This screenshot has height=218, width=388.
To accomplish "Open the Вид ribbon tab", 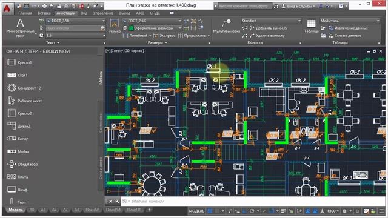I will click(x=84, y=13).
